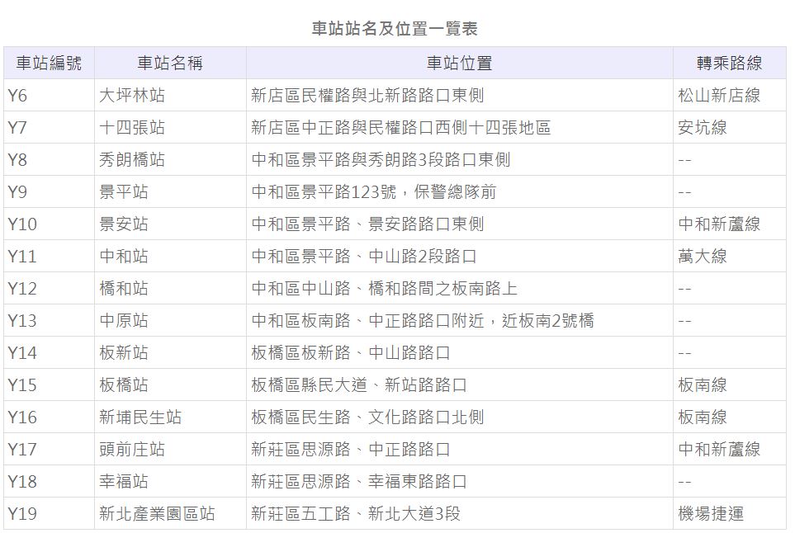Viewport: 795px width, 533px height.
Task: Click the table title 車站站名及位置一覽表
Action: [395, 28]
